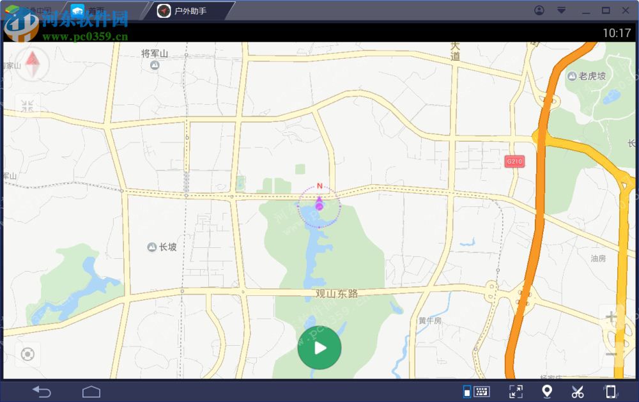
Task: Go back with Android back arrow
Action: pos(42,392)
